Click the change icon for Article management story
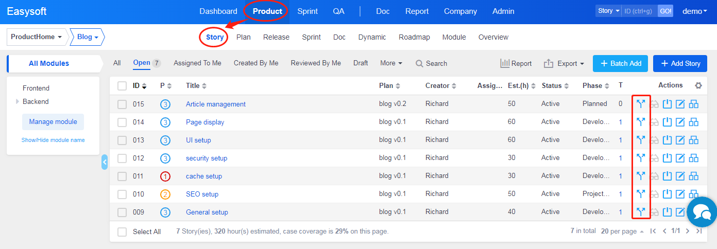The width and height of the screenshot is (717, 249). pos(641,104)
